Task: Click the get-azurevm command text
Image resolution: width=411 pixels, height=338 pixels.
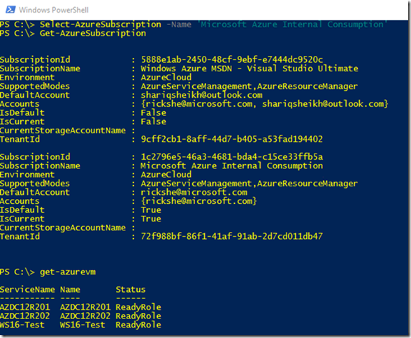Action: click(68, 272)
